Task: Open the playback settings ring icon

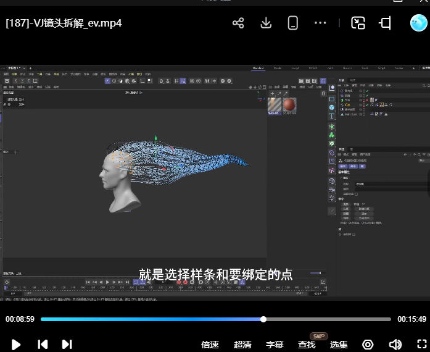Action: click(x=368, y=344)
